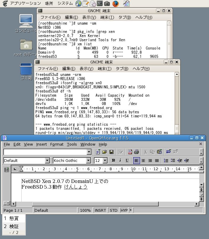Image resolution: width=209 pixels, height=239 pixels.
Task: Toggle Underline formatting
Action: [x=127, y=160]
